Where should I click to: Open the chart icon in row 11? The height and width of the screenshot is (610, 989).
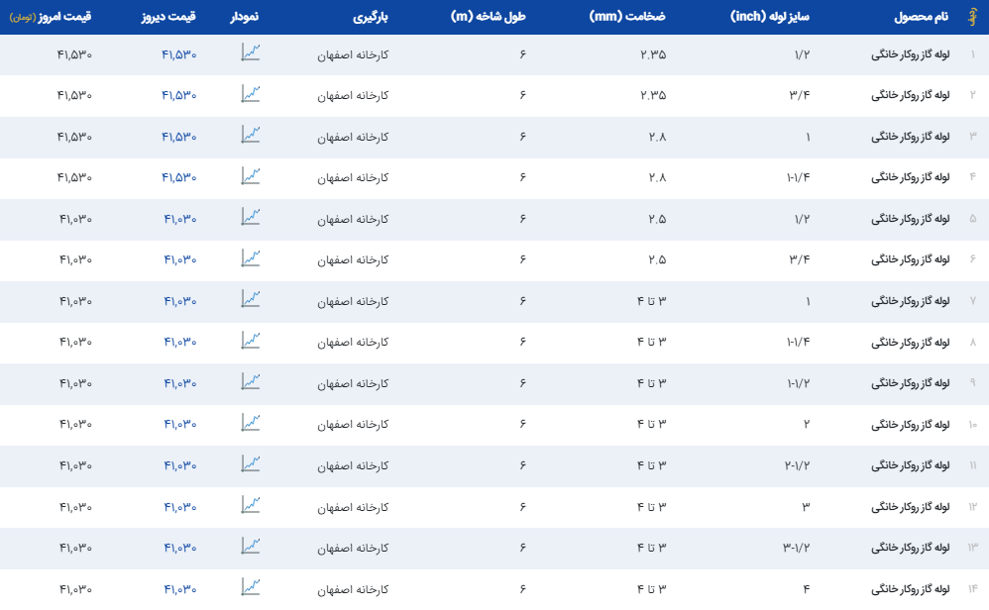[x=251, y=464]
